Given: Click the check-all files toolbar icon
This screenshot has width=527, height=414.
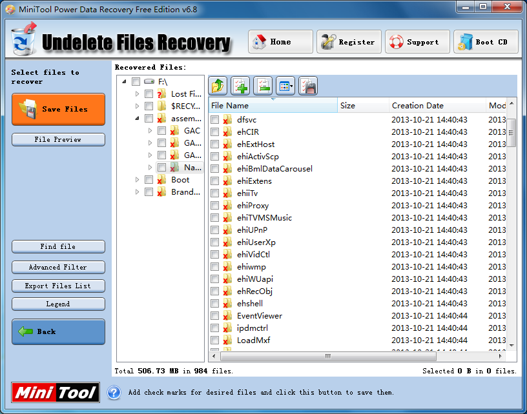Looking at the screenshot, I should pos(240,86).
